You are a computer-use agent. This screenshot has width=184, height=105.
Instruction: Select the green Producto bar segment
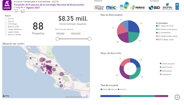coord(138,96)
